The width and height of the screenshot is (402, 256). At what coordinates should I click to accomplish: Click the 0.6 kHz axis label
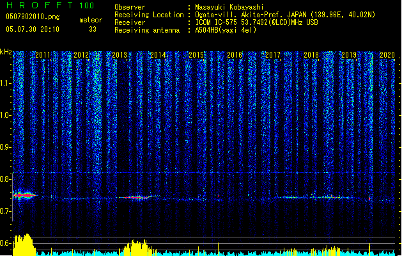pos(6,243)
